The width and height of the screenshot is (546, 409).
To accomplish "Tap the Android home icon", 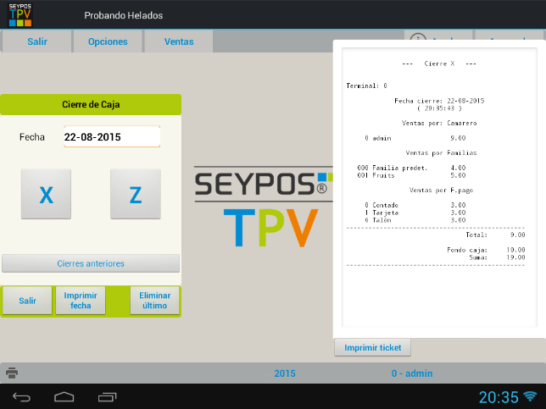I will 64,396.
